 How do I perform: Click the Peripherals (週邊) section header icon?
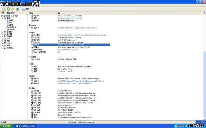(30, 88)
